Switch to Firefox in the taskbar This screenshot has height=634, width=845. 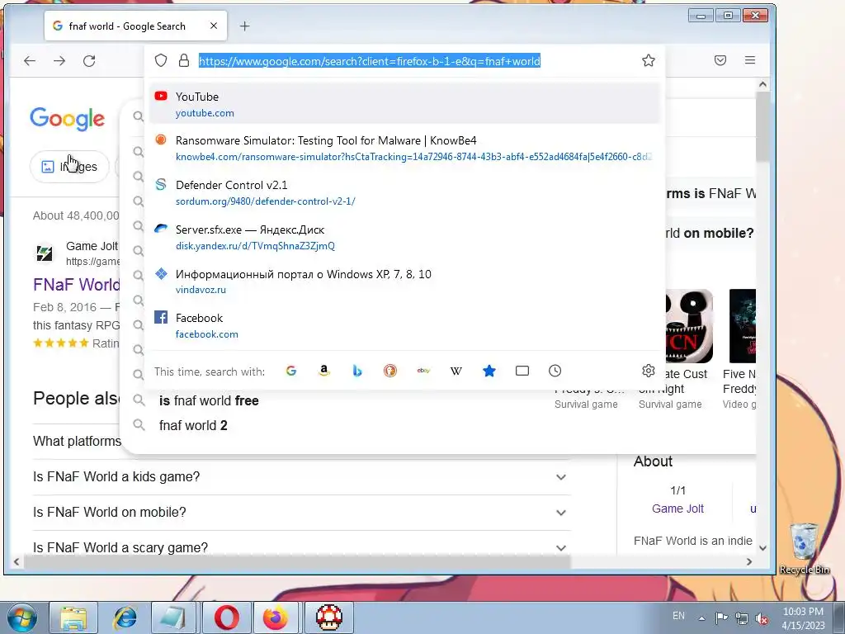[276, 617]
